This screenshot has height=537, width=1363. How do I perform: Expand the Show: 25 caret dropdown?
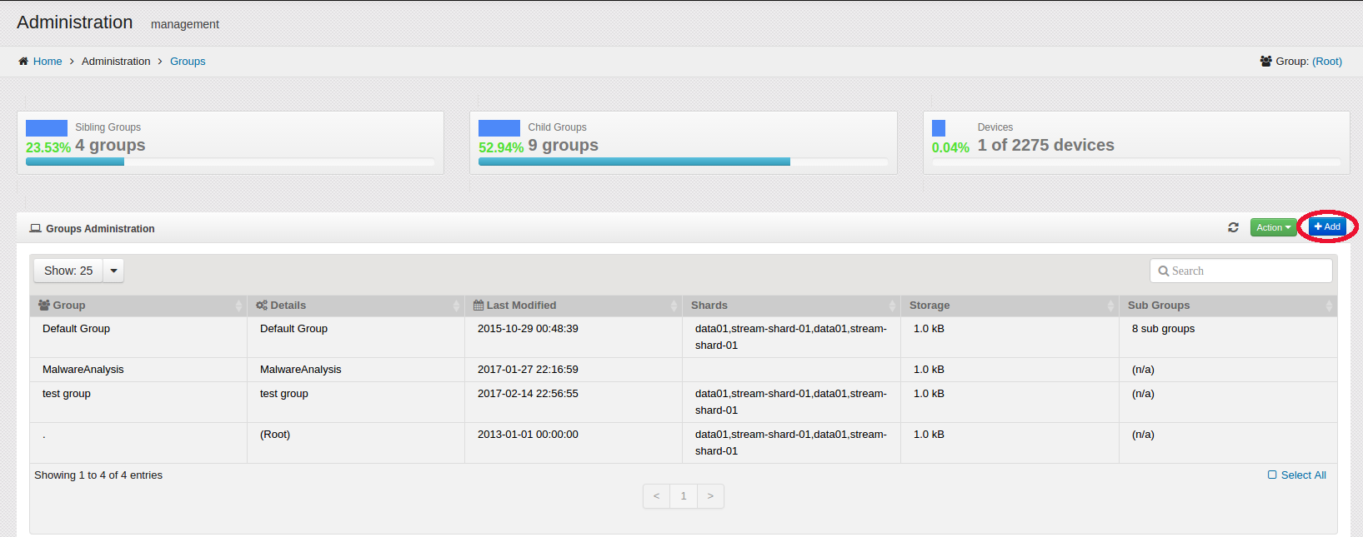113,271
